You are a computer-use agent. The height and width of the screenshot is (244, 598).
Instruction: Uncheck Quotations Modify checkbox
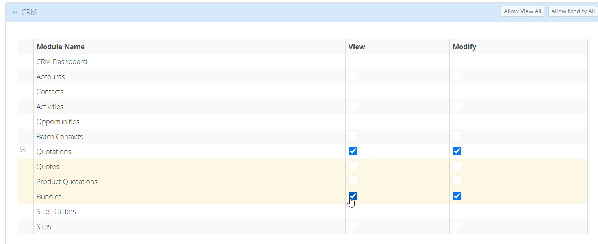click(457, 151)
